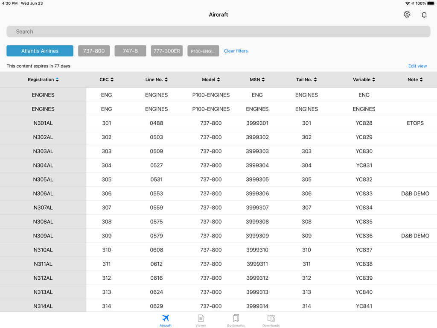
Task: Open notifications bell icon
Action: point(424,15)
